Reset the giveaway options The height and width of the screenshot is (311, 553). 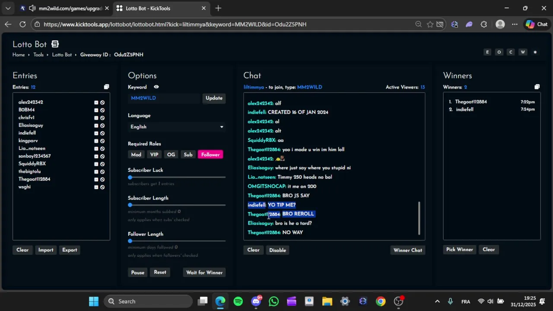click(x=160, y=273)
